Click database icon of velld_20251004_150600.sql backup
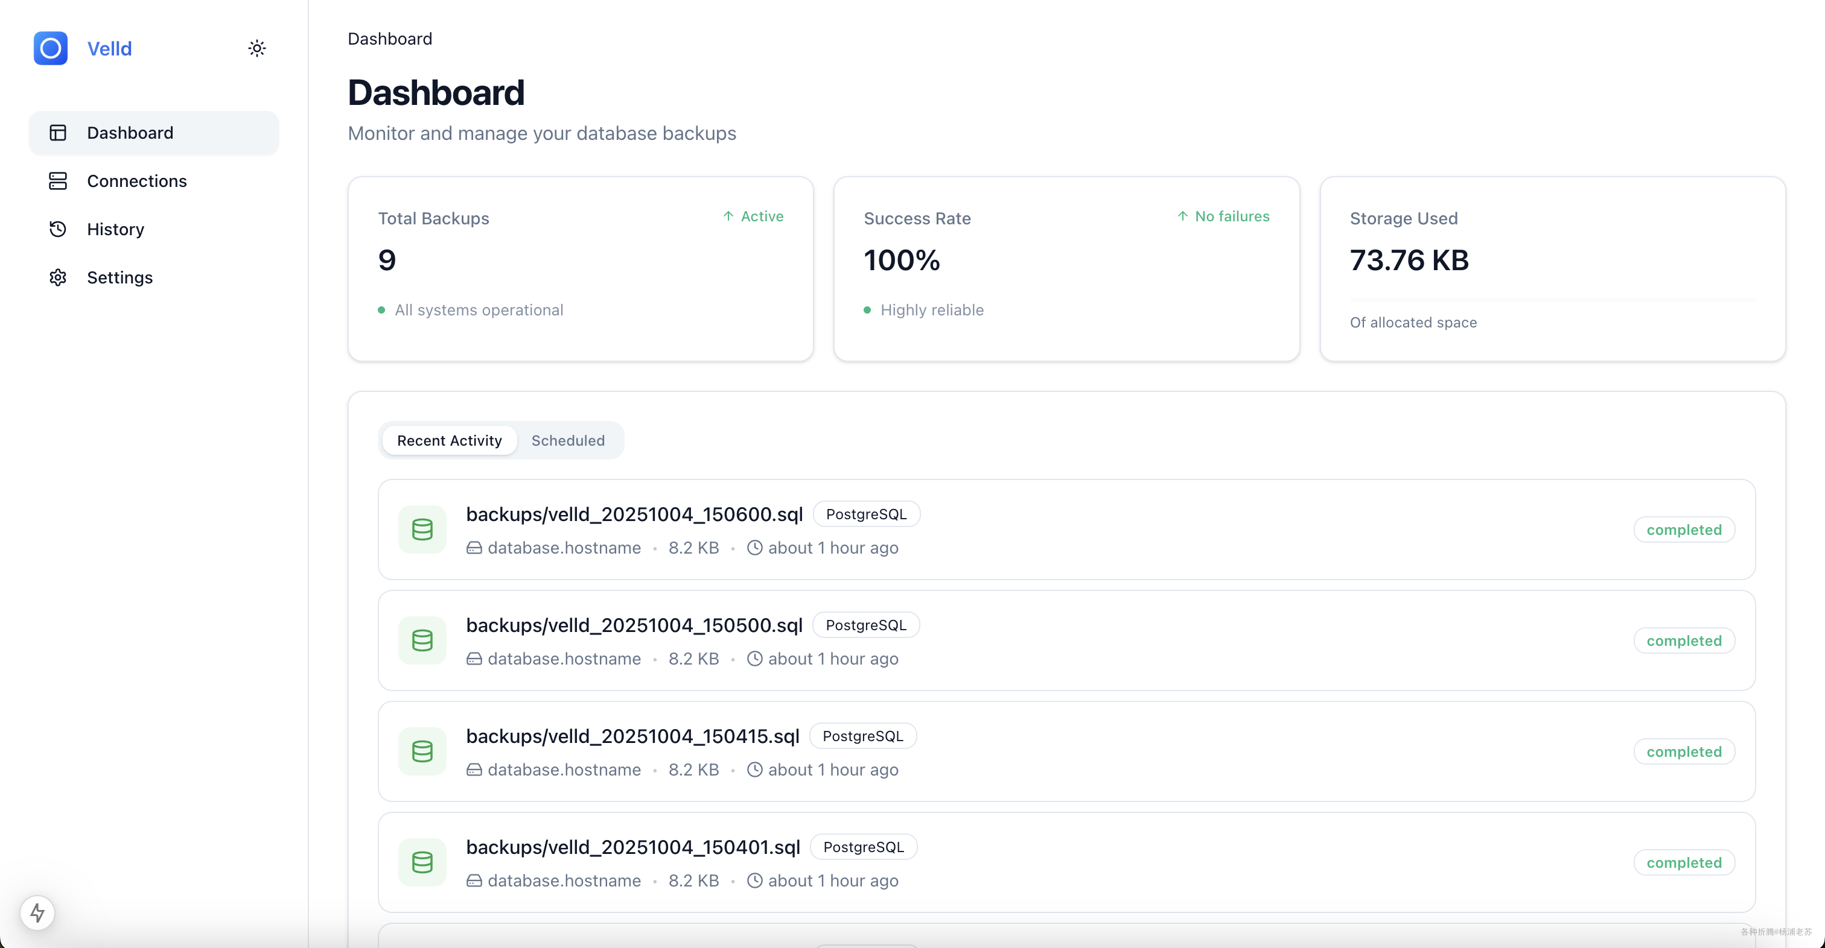Screen dimensions: 1825x948 422,529
